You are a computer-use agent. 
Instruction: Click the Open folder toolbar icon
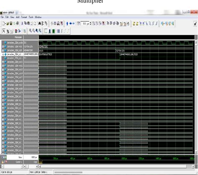point(8,23)
